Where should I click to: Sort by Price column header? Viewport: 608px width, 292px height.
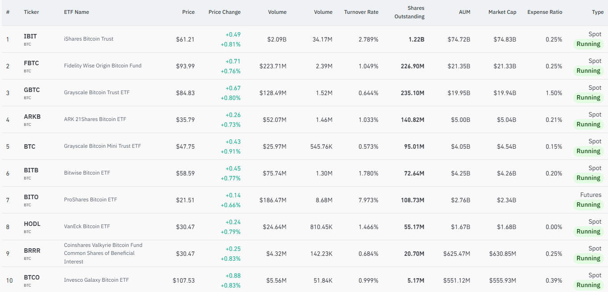[188, 12]
